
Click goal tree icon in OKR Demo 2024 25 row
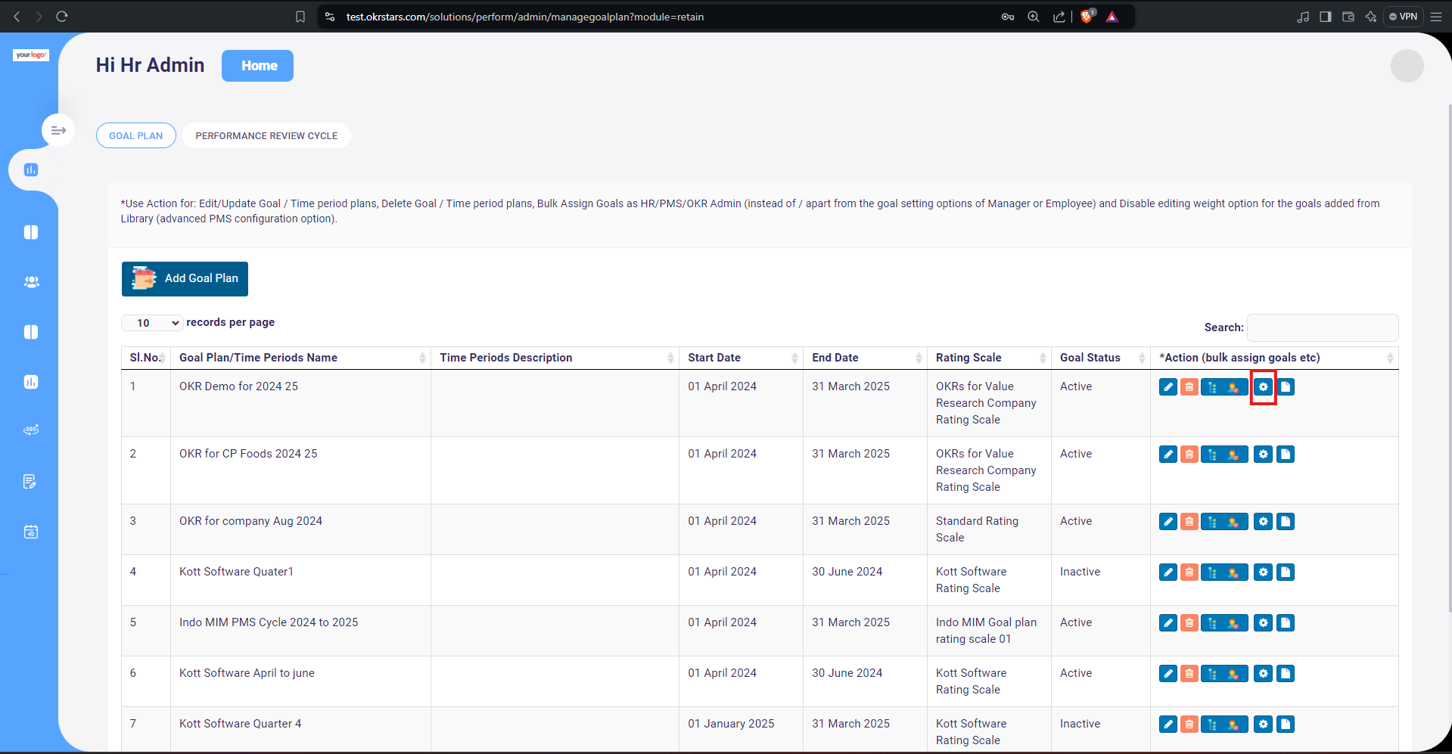[1213, 387]
